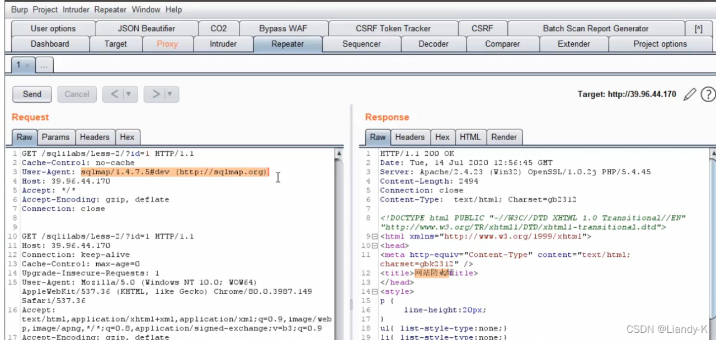Open the Intruder menu
Image resolution: width=716 pixels, height=340 pixels.
76,9
